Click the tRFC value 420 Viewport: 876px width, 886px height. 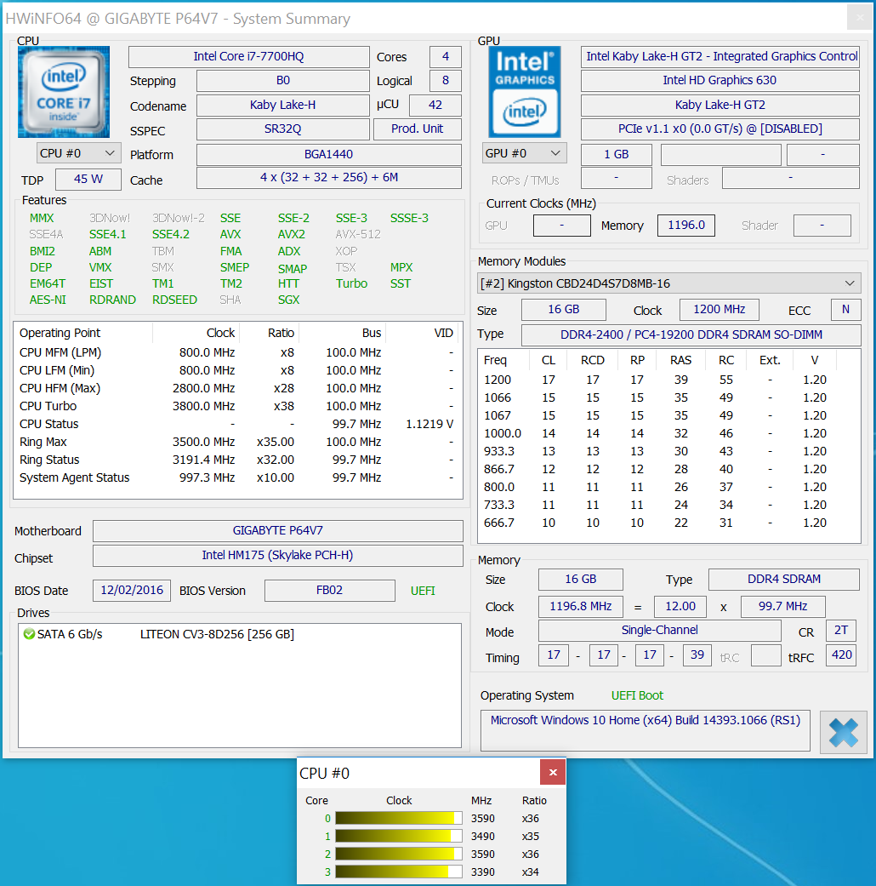coord(841,654)
